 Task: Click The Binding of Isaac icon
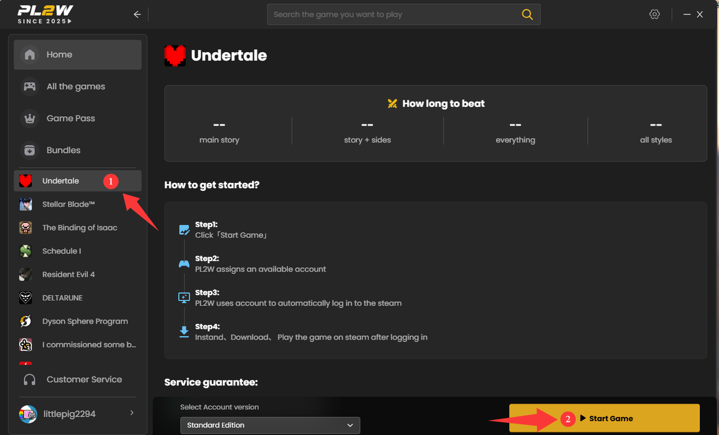(x=25, y=227)
